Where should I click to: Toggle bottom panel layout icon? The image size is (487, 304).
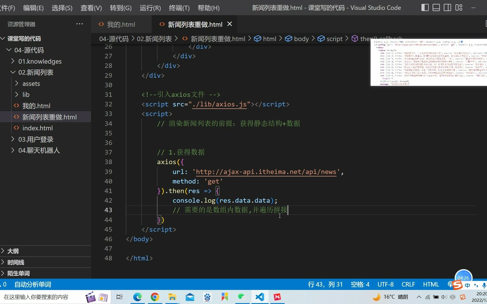pos(436,8)
